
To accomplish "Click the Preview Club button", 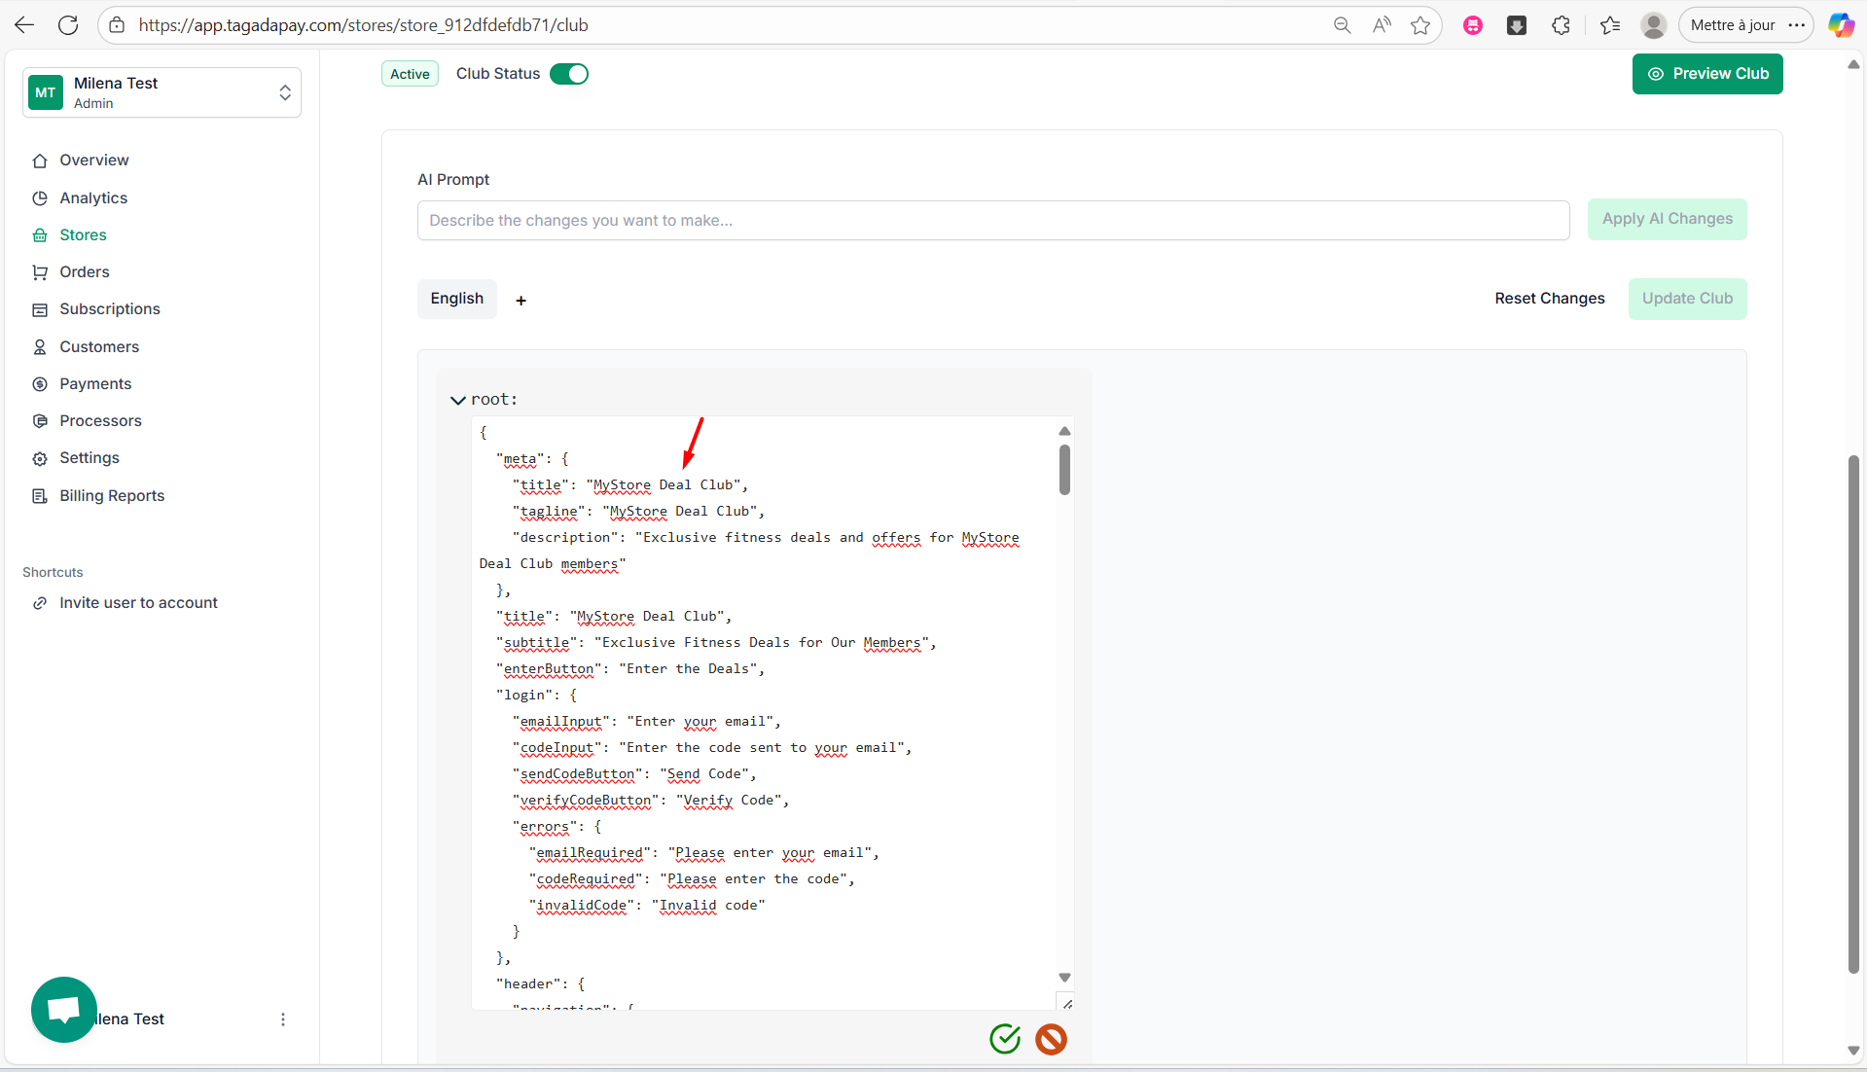I will coord(1706,74).
